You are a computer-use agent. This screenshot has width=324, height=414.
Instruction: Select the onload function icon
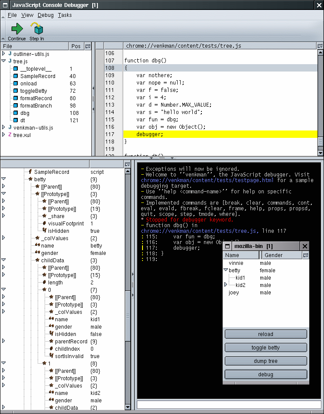(16, 83)
